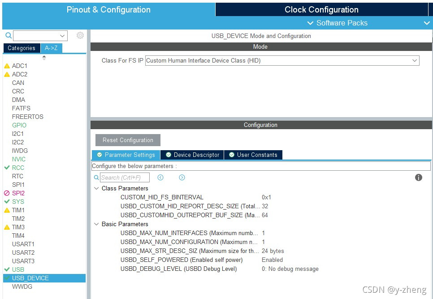Click the TIM1 warning icon
This screenshot has width=433, height=299.
click(x=7, y=211)
